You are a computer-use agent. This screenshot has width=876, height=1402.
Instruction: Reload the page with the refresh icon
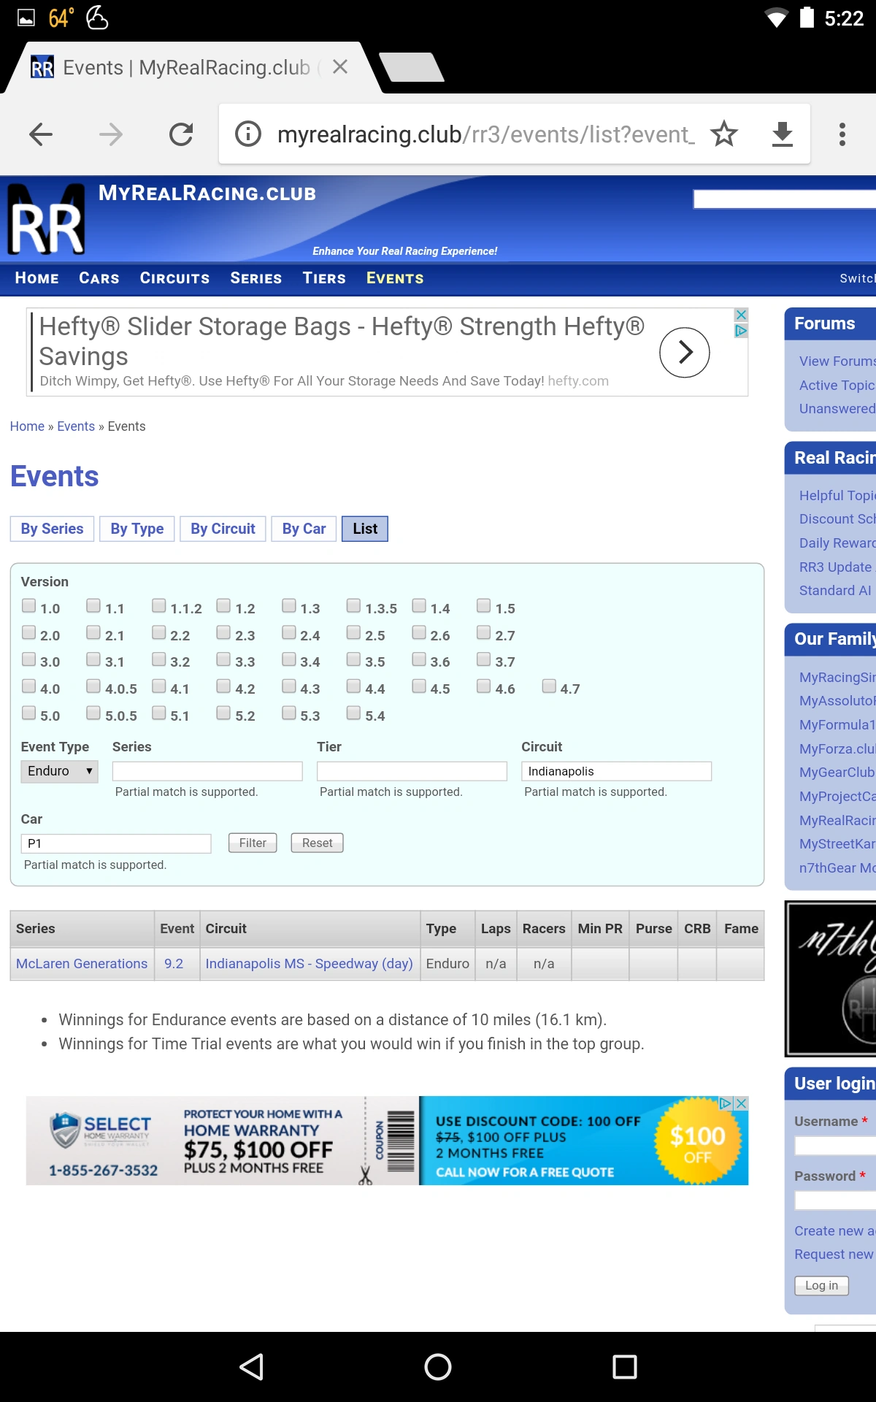[181, 134]
